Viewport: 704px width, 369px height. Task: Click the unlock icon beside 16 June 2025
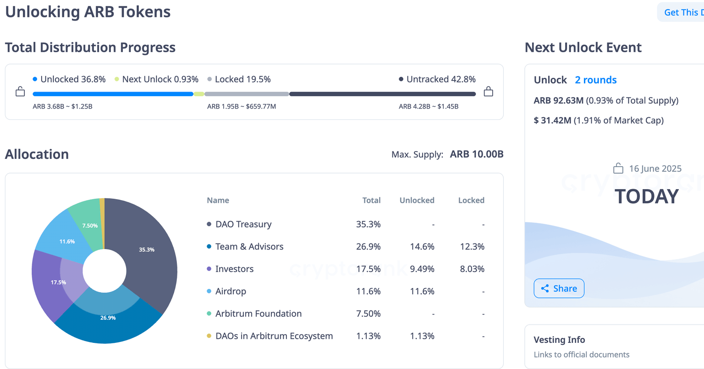coord(618,168)
